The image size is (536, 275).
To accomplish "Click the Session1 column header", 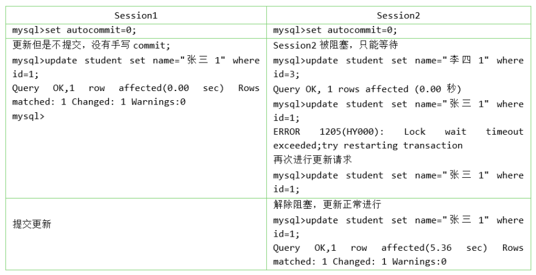I will pos(136,15).
